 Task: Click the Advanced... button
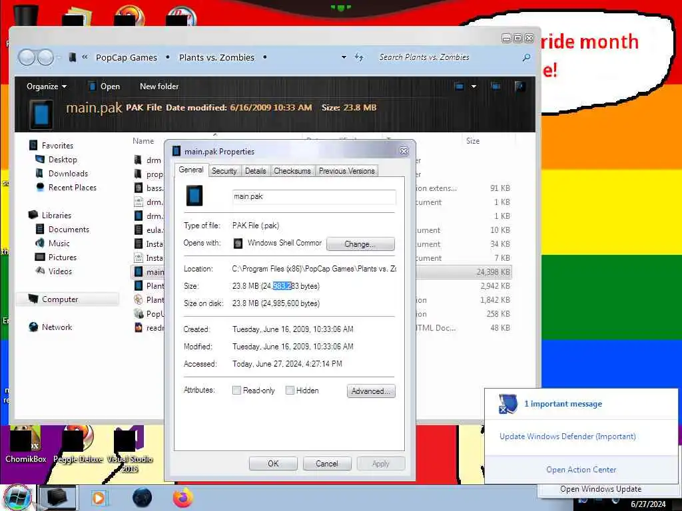pos(371,391)
